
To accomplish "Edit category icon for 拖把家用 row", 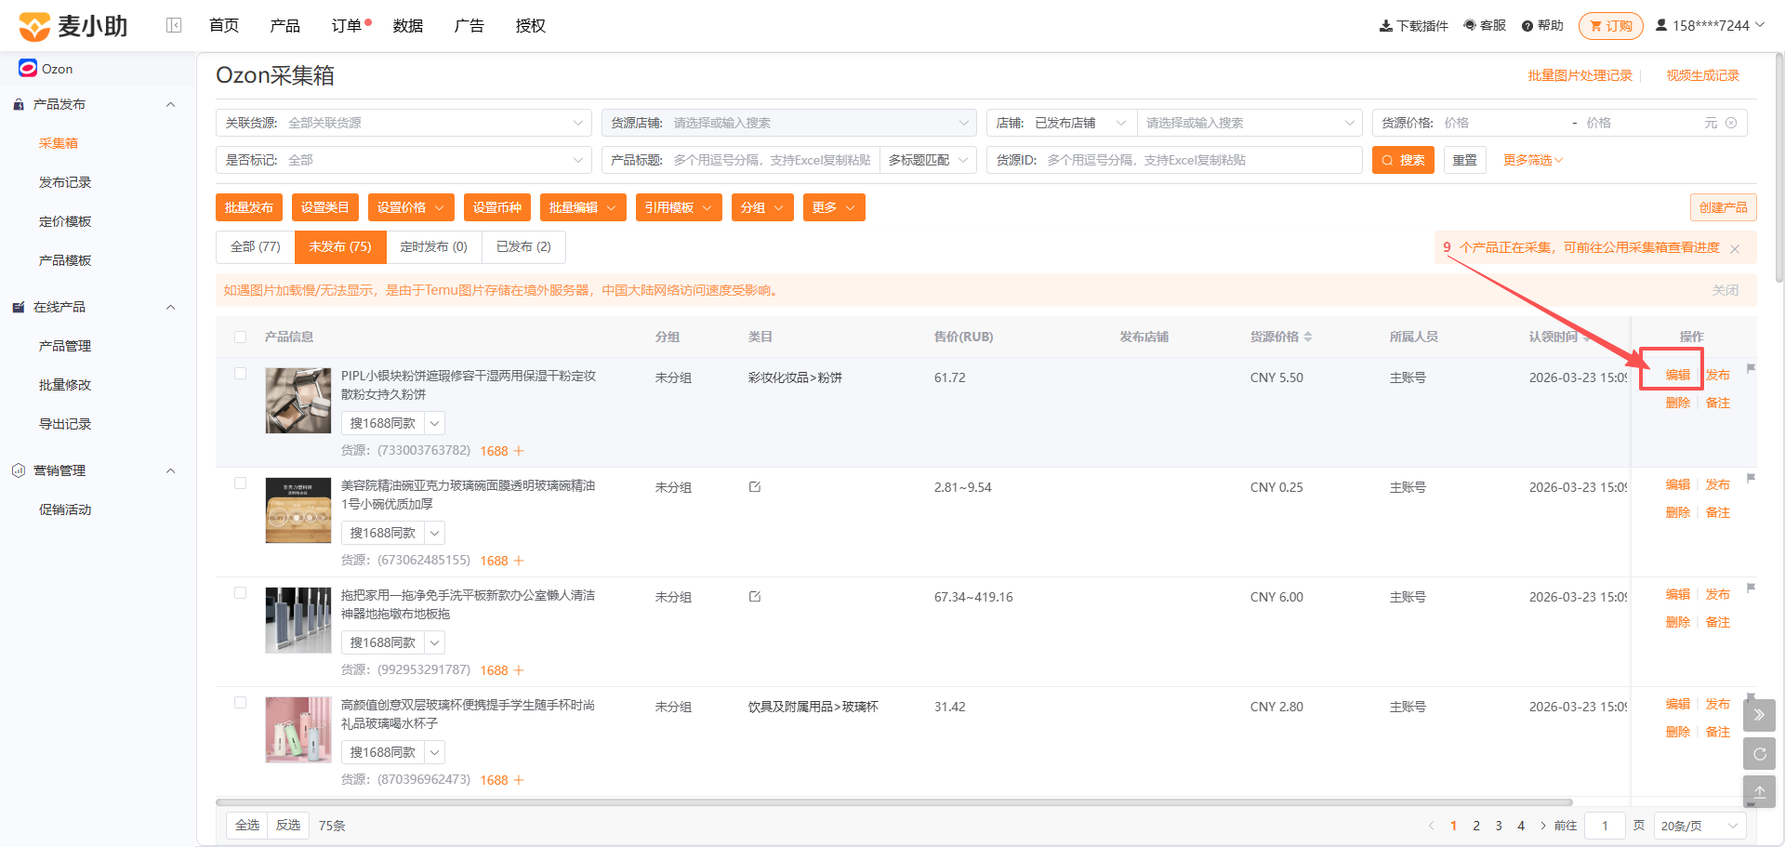I will click(755, 597).
